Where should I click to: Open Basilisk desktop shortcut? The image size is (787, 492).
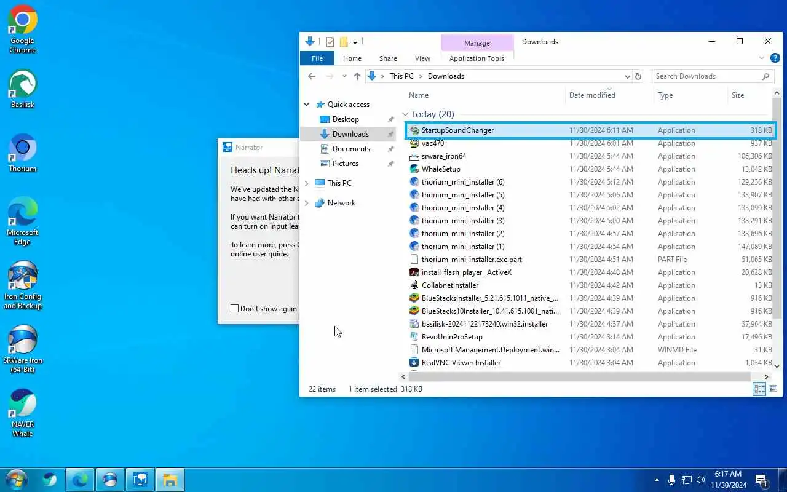tap(23, 89)
